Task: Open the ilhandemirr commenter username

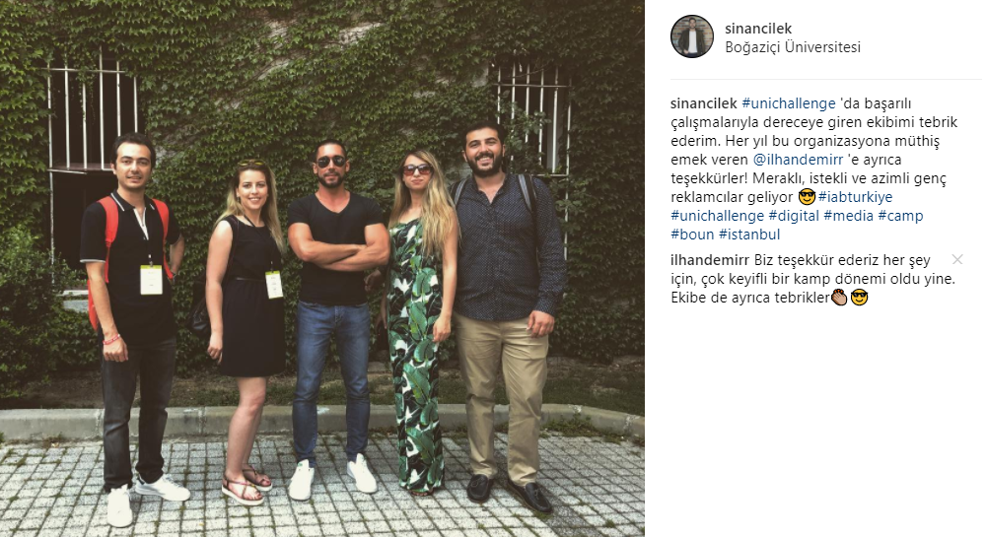Action: (710, 260)
